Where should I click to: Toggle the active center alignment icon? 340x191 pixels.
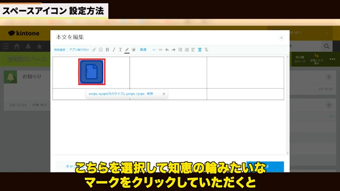click(200, 50)
